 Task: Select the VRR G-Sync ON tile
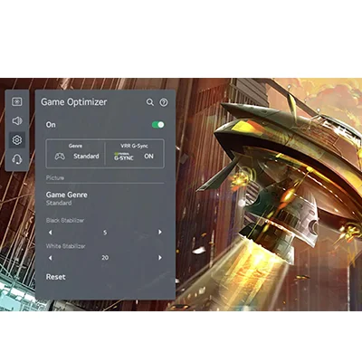(134, 153)
